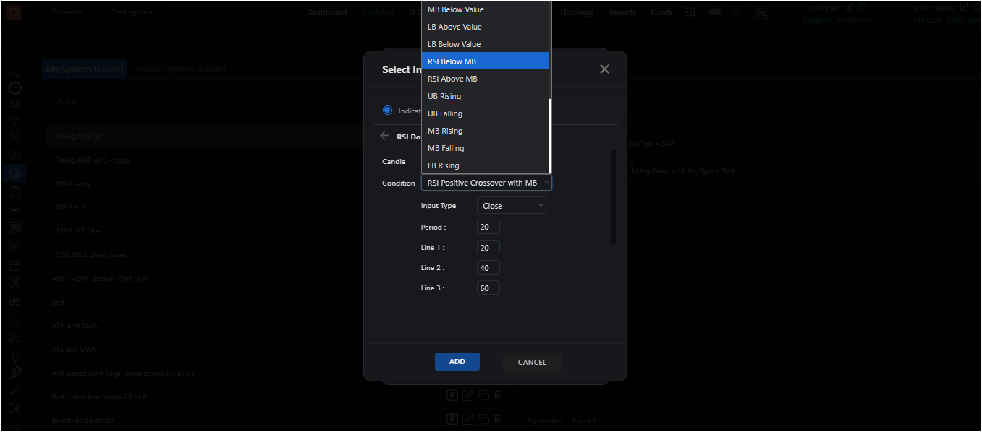Open the apps grid icon in top bar
The image size is (982, 432).
690,12
